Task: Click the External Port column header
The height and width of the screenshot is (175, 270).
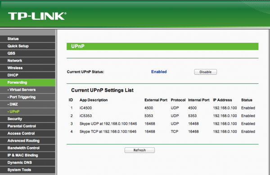Action: point(156,100)
